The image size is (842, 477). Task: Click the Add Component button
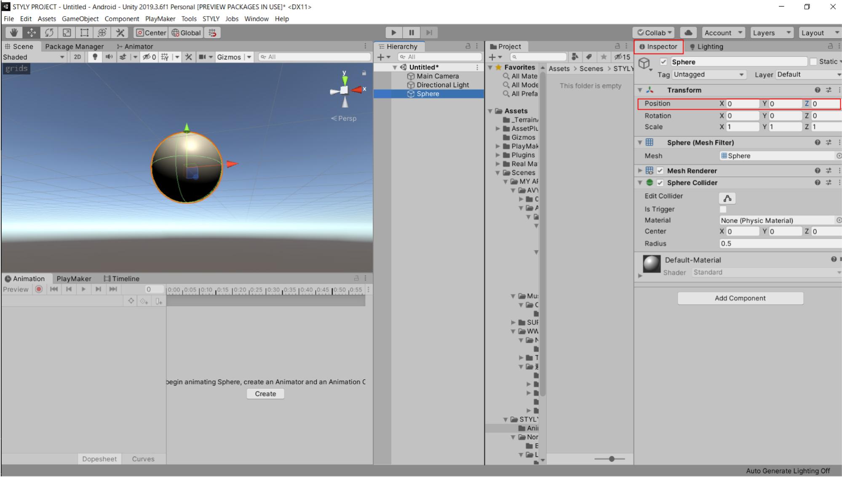point(740,298)
